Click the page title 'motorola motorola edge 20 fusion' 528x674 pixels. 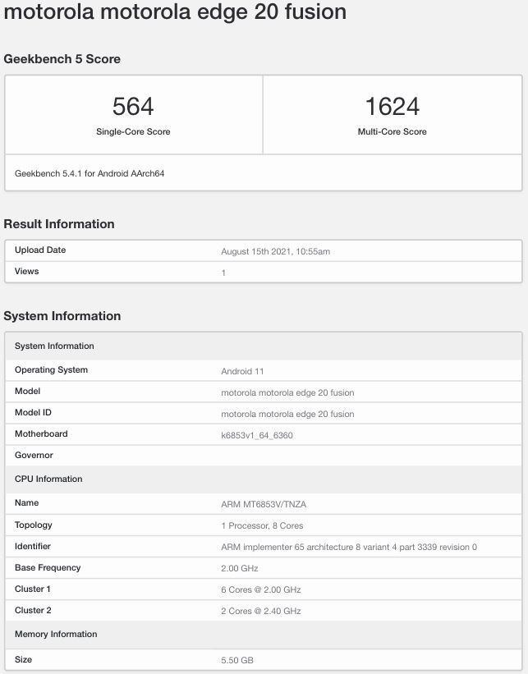pyautogui.click(x=175, y=11)
